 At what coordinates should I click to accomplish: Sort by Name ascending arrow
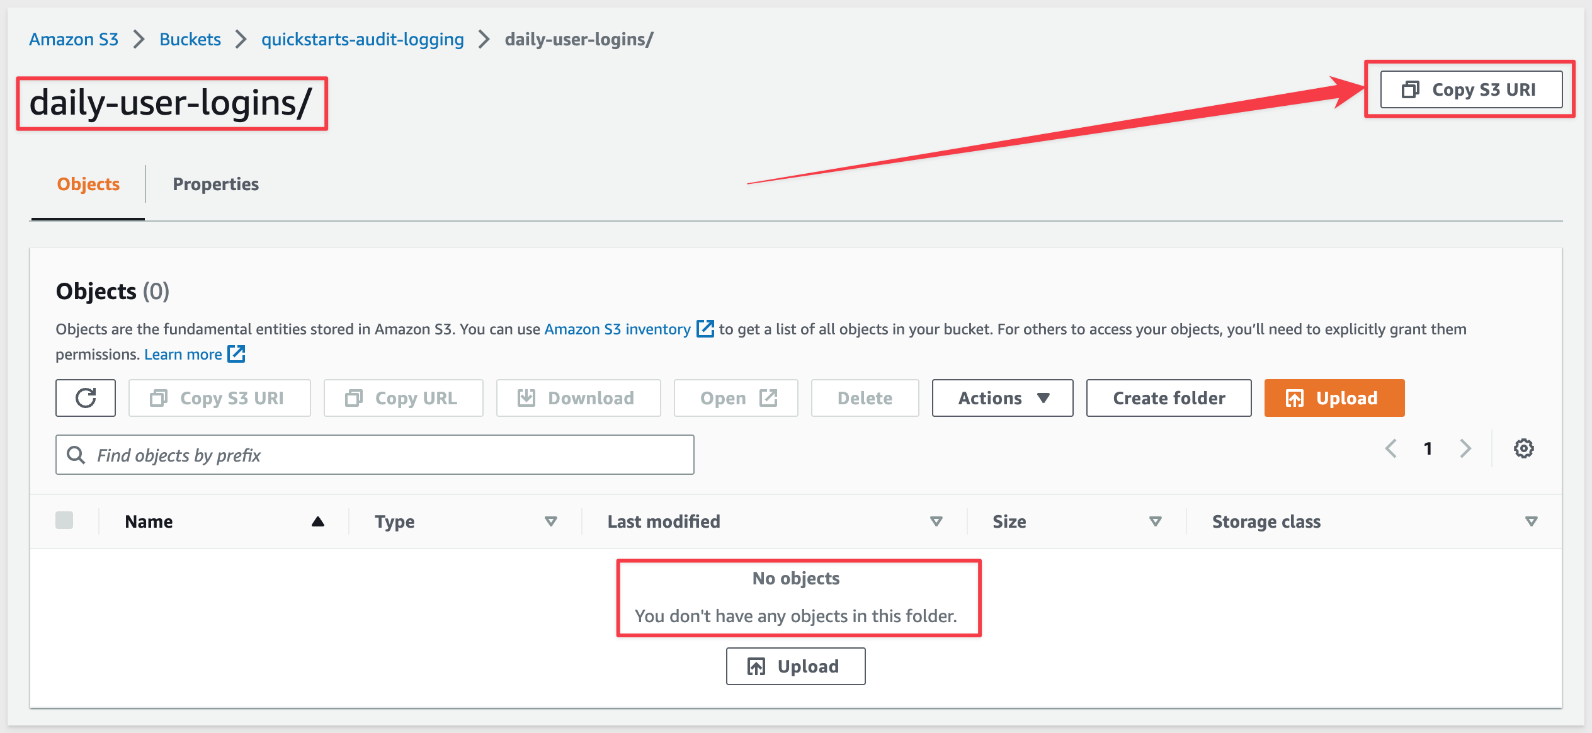click(318, 521)
